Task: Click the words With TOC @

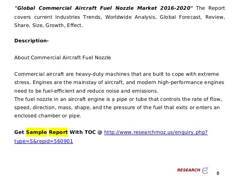Action: (85, 132)
